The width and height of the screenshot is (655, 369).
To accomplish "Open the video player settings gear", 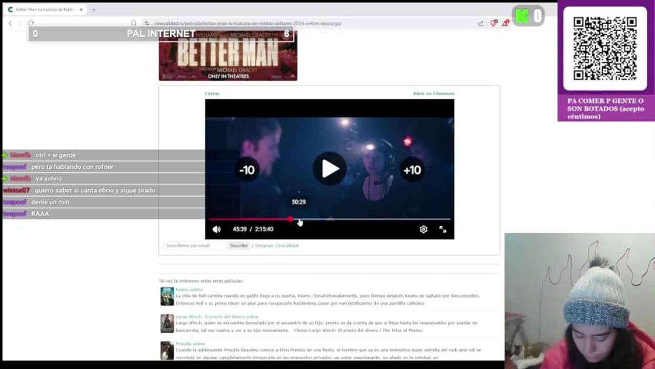I will [423, 229].
